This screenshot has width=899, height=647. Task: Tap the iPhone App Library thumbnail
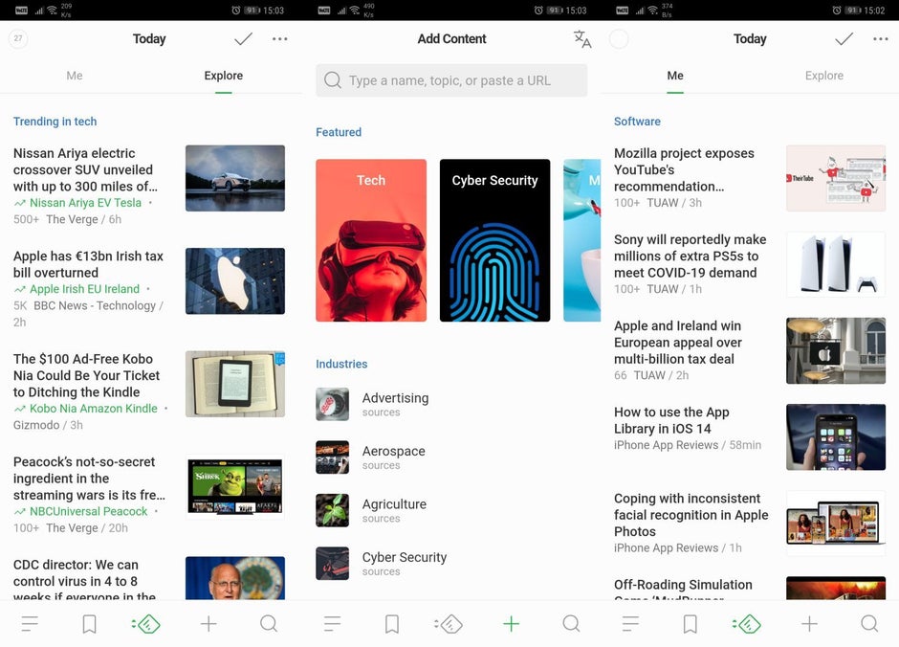pyautogui.click(x=836, y=437)
